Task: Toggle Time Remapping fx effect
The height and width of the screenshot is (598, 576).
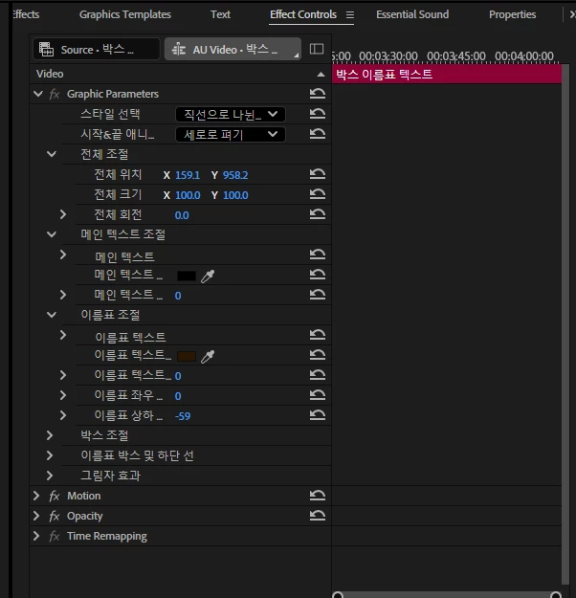Action: pyautogui.click(x=55, y=536)
